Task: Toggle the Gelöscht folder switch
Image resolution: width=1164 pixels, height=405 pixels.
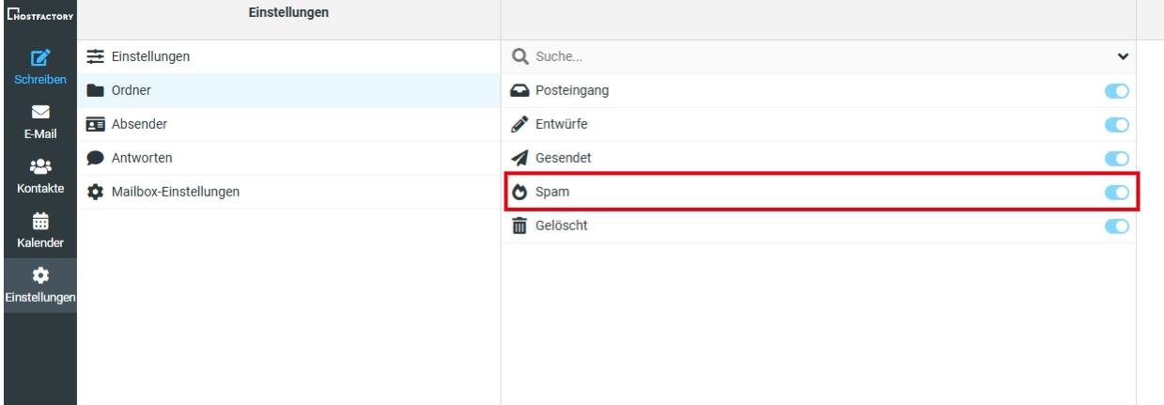Action: coord(1116,226)
